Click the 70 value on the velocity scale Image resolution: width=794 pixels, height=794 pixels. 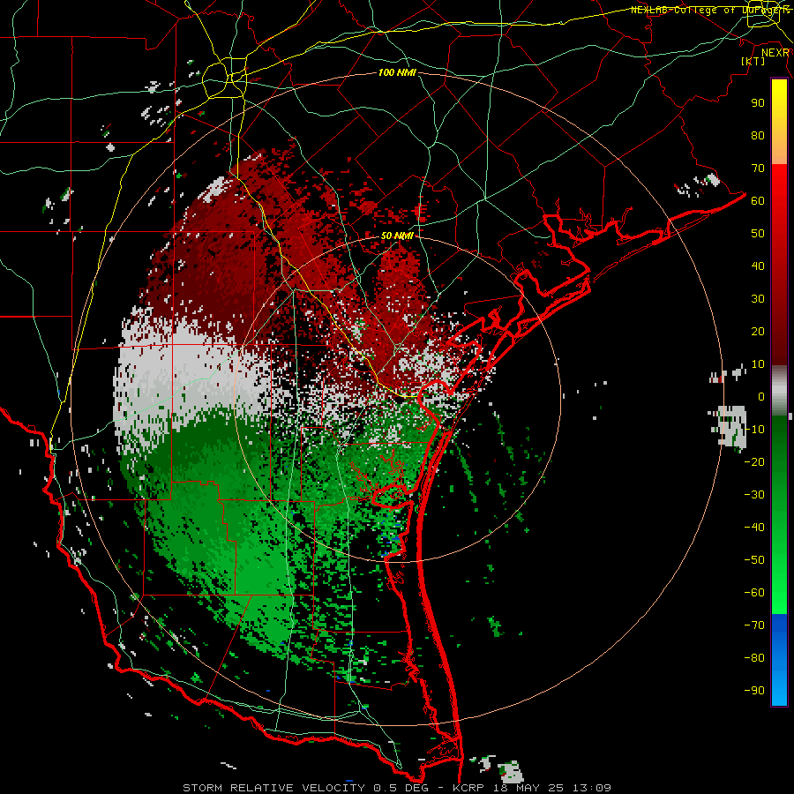click(758, 169)
